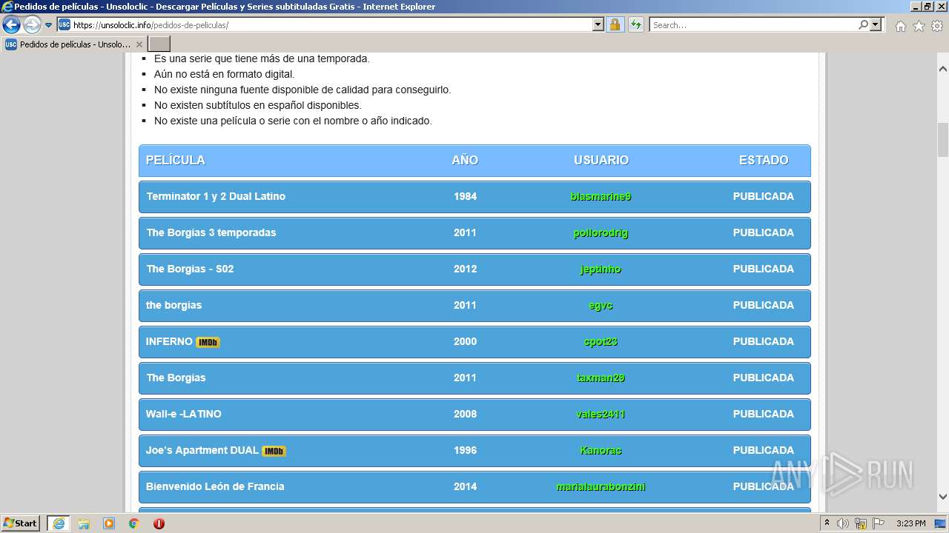Click the site favicon in address bar
Image resolution: width=949 pixels, height=533 pixels.
point(65,24)
